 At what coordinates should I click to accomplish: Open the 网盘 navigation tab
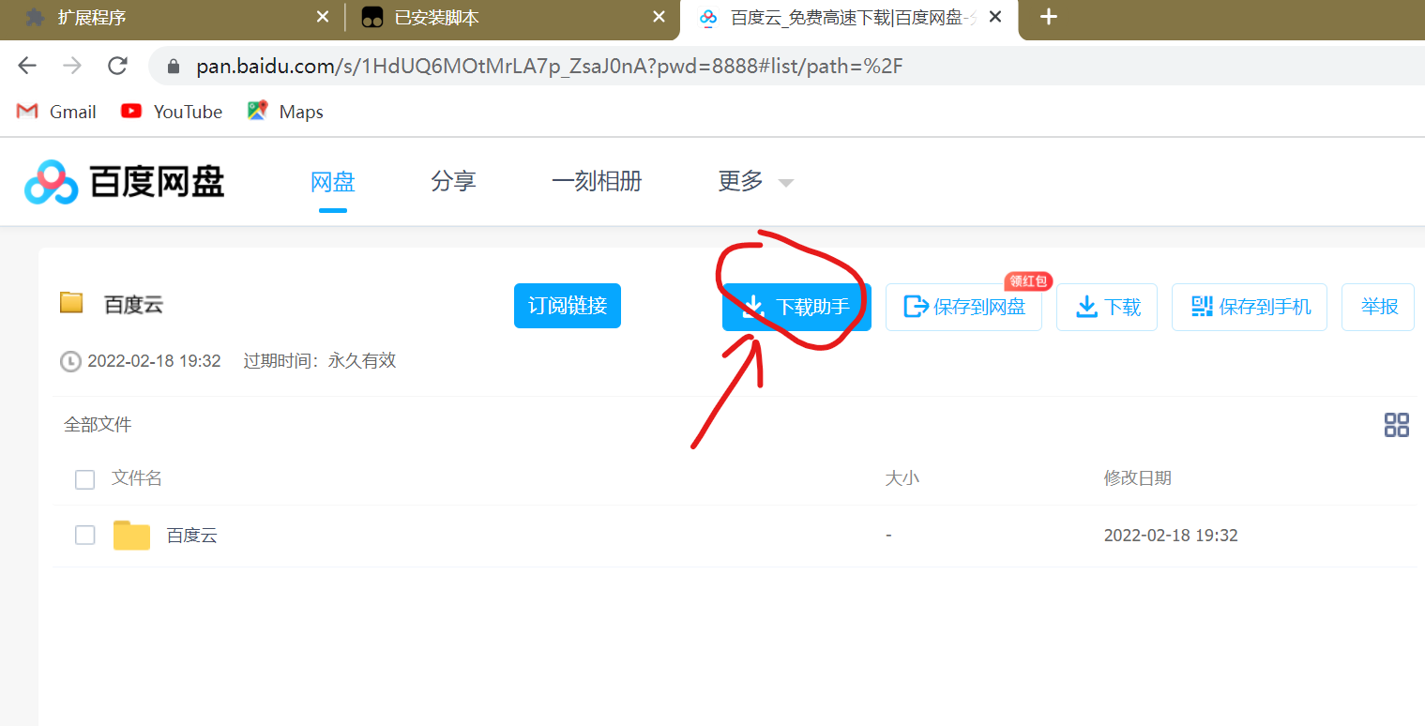[333, 181]
